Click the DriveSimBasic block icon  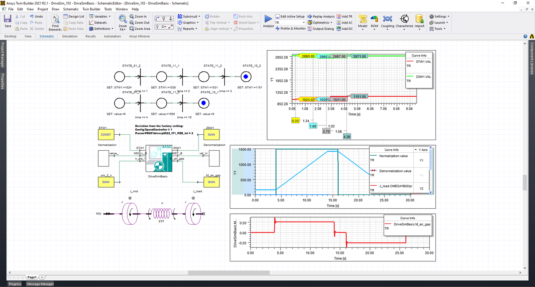coord(159,159)
